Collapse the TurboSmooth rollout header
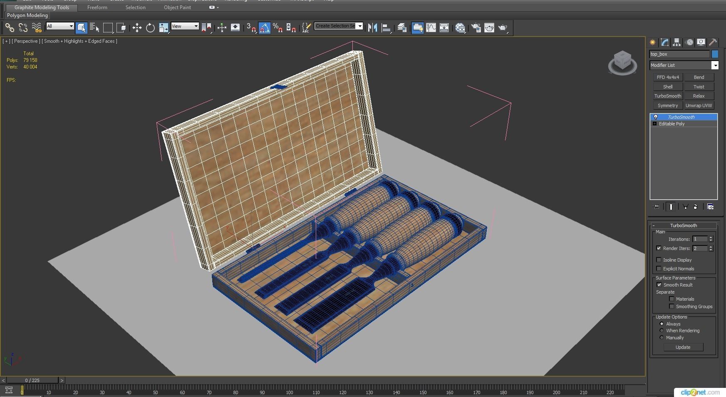726x397 pixels. point(684,225)
